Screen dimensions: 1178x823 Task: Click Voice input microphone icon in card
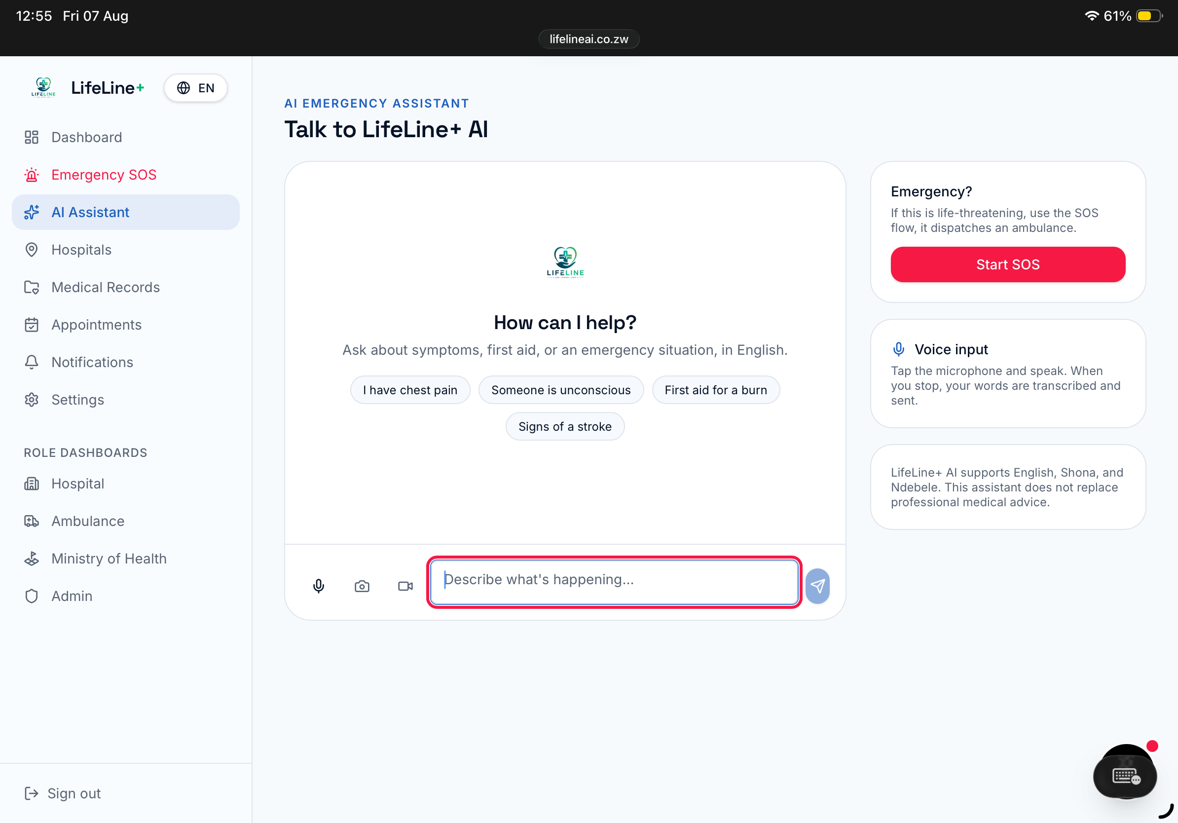(898, 349)
